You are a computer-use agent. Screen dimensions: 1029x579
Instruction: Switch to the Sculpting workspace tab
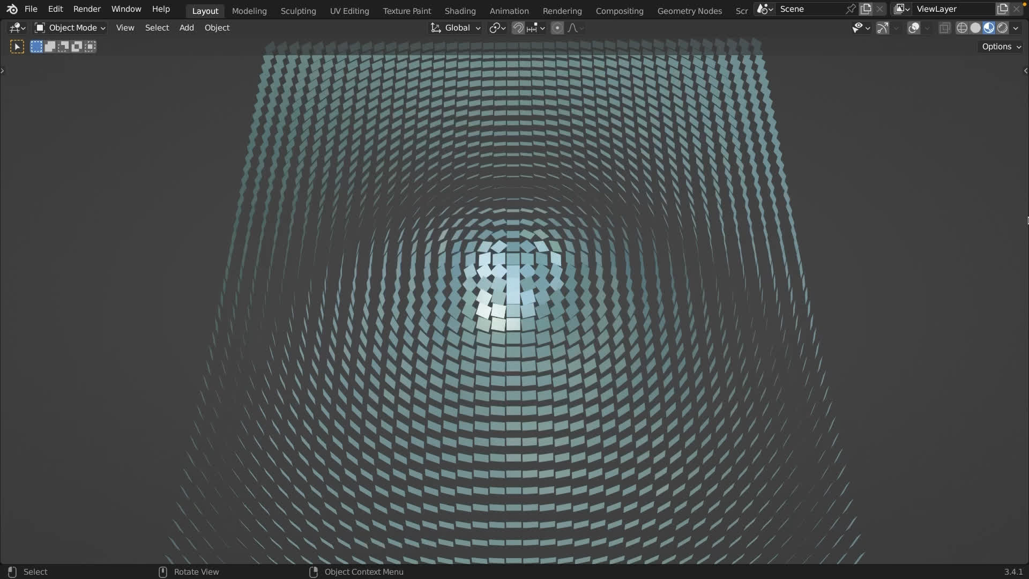pyautogui.click(x=299, y=11)
